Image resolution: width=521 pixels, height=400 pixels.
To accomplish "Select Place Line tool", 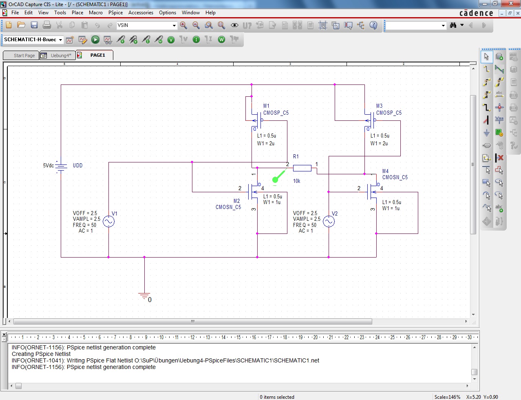I will (487, 171).
